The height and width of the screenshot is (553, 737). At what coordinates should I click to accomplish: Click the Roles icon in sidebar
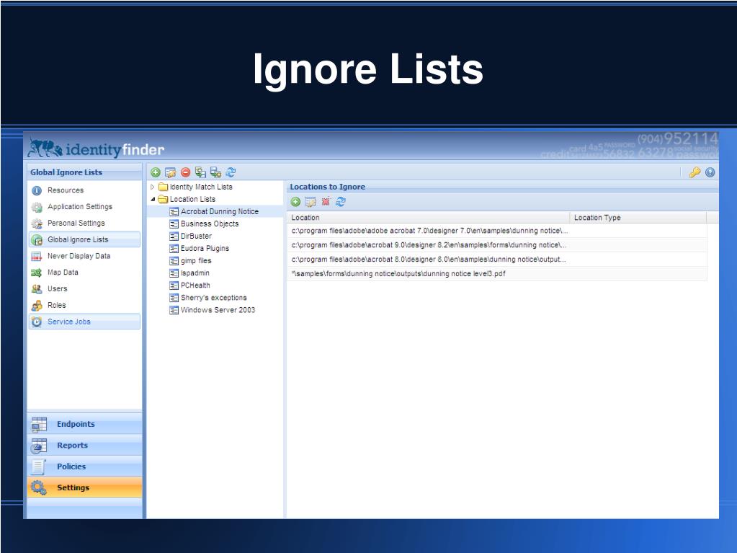coord(37,306)
